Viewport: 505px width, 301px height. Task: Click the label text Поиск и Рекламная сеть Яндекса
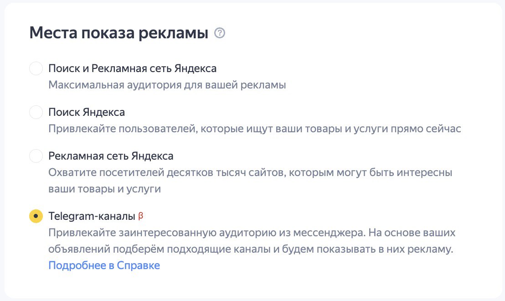(x=132, y=69)
